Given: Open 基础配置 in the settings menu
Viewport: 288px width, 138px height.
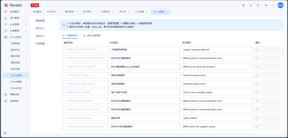Looking at the screenshot, I should tap(40, 21).
